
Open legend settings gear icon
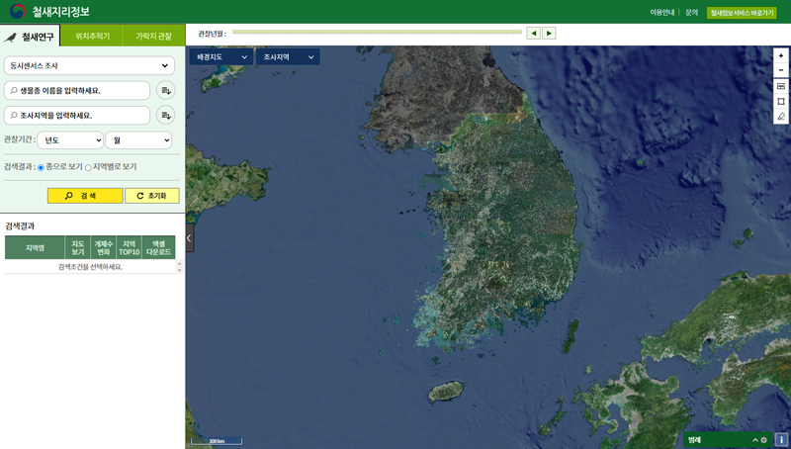(763, 440)
